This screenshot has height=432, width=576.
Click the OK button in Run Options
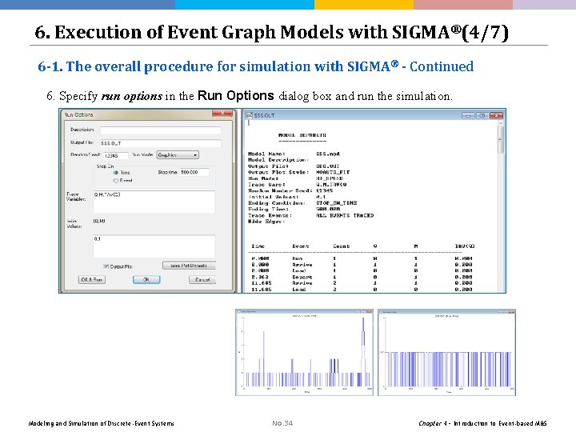click(x=146, y=279)
